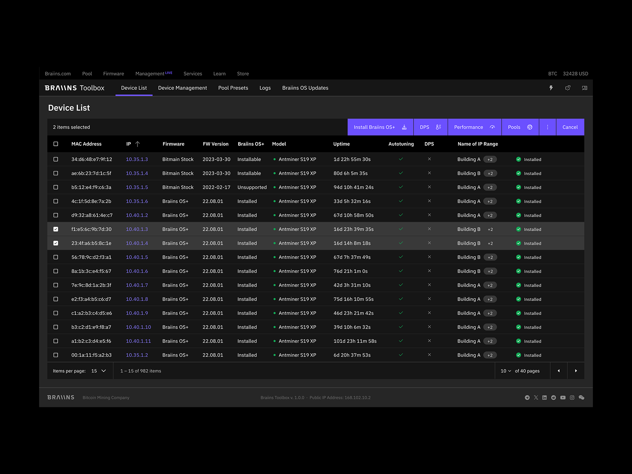
Task: Expand +2 IP ranges for 10.35.1.2
Action: tap(490, 355)
